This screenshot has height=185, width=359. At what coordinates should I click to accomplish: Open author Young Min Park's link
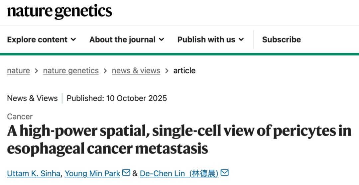click(92, 173)
